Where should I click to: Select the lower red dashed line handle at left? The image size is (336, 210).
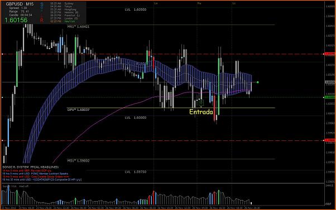tap(2, 140)
